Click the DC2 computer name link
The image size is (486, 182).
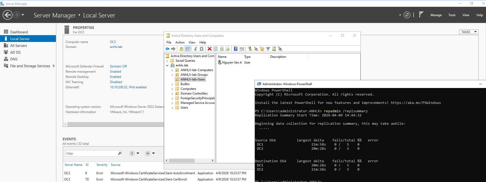pos(113,42)
